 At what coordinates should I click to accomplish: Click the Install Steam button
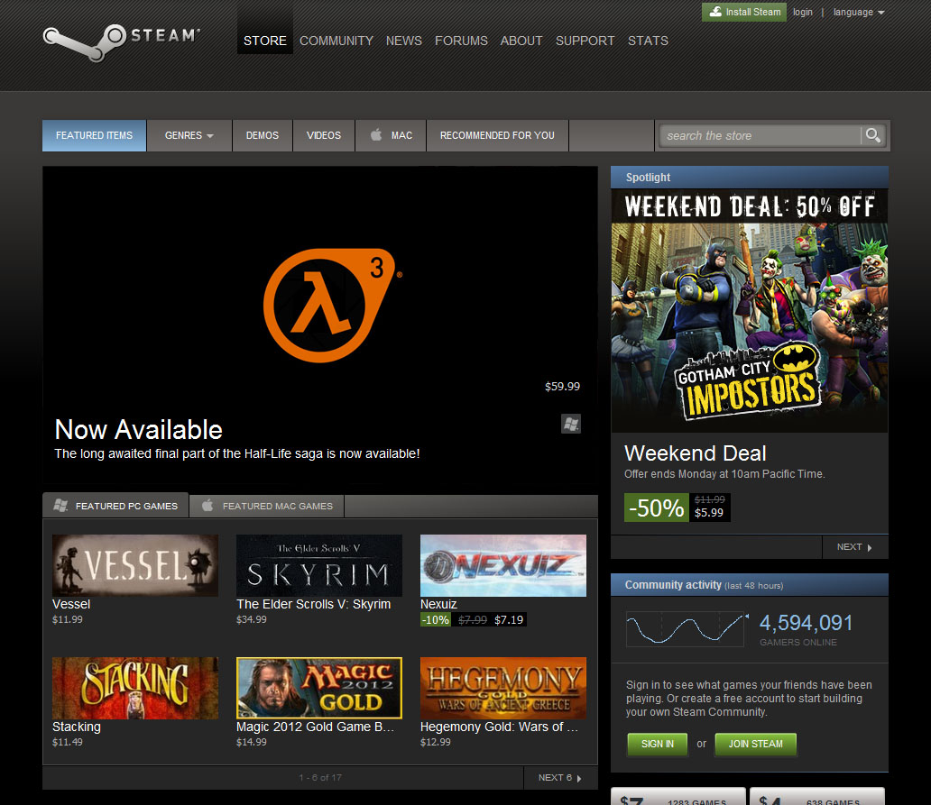point(744,12)
